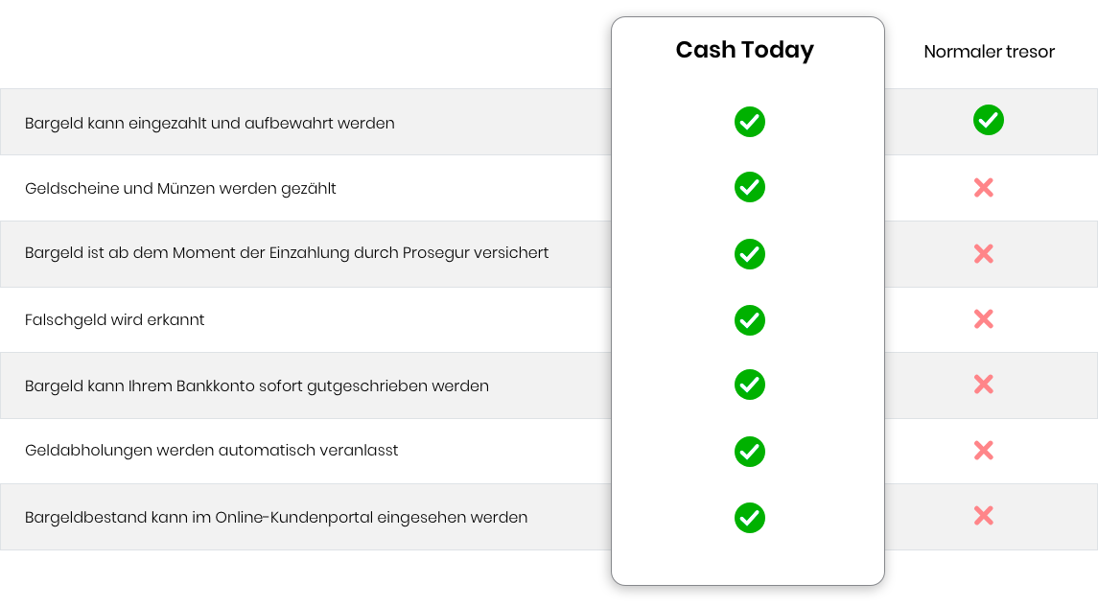Click red cross in Prosegur versichert row

coord(983,254)
